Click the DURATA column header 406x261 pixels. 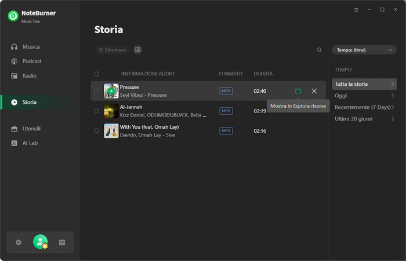[263, 74]
